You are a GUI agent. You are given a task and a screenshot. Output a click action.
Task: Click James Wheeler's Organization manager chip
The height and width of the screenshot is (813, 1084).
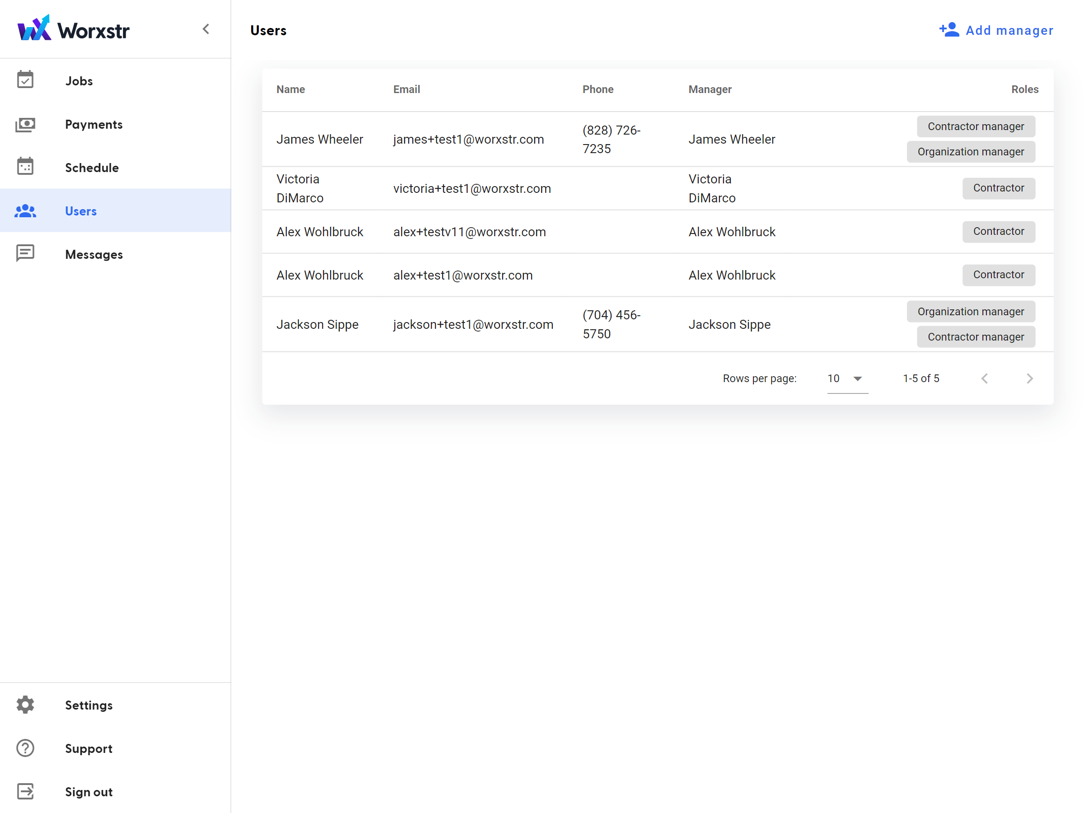pyautogui.click(x=970, y=152)
